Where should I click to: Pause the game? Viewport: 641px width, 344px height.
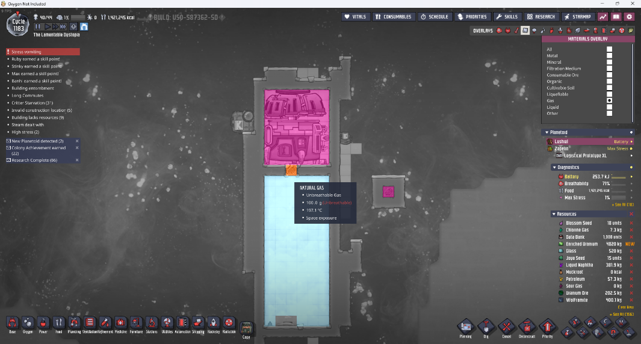click(x=37, y=26)
